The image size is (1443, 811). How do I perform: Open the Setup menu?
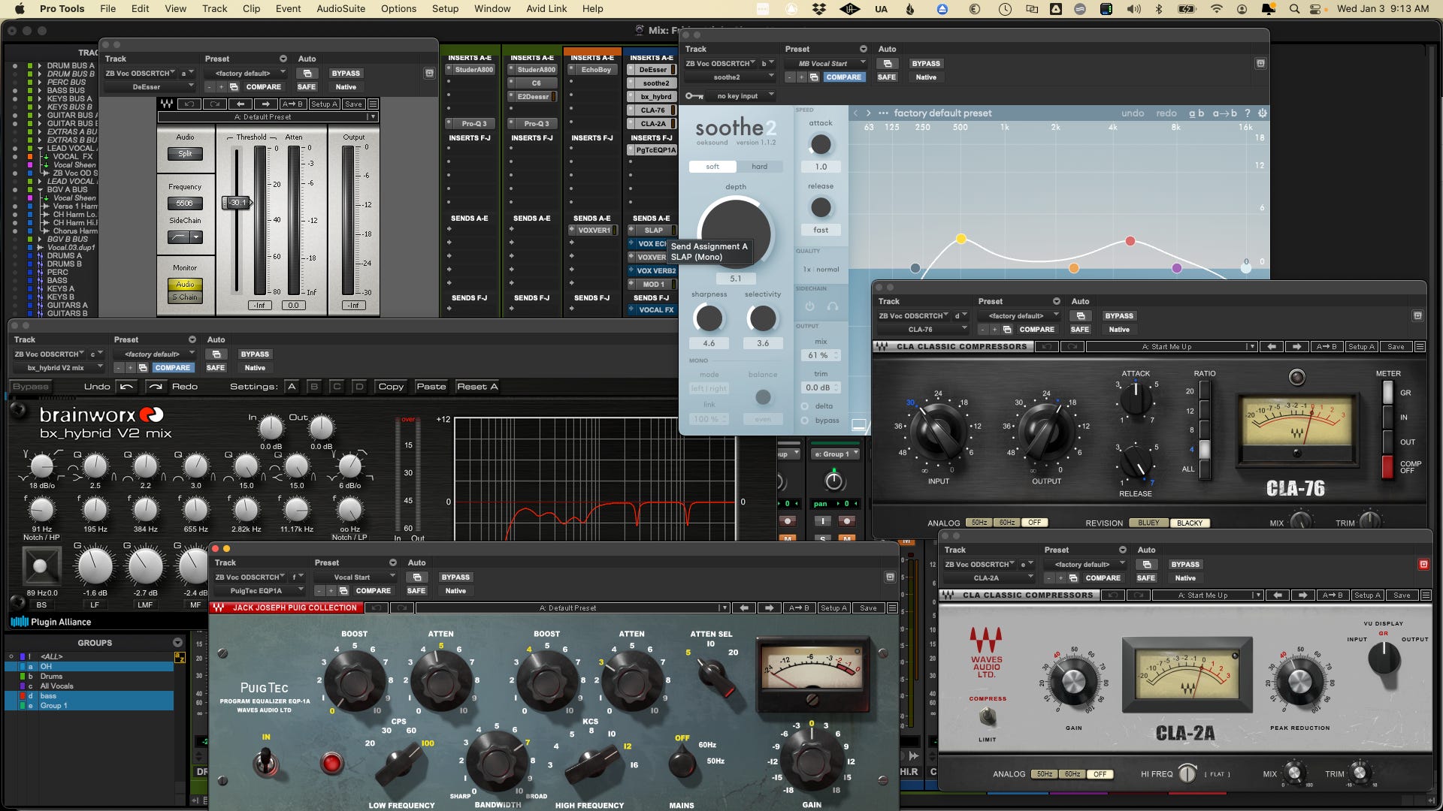pyautogui.click(x=445, y=9)
